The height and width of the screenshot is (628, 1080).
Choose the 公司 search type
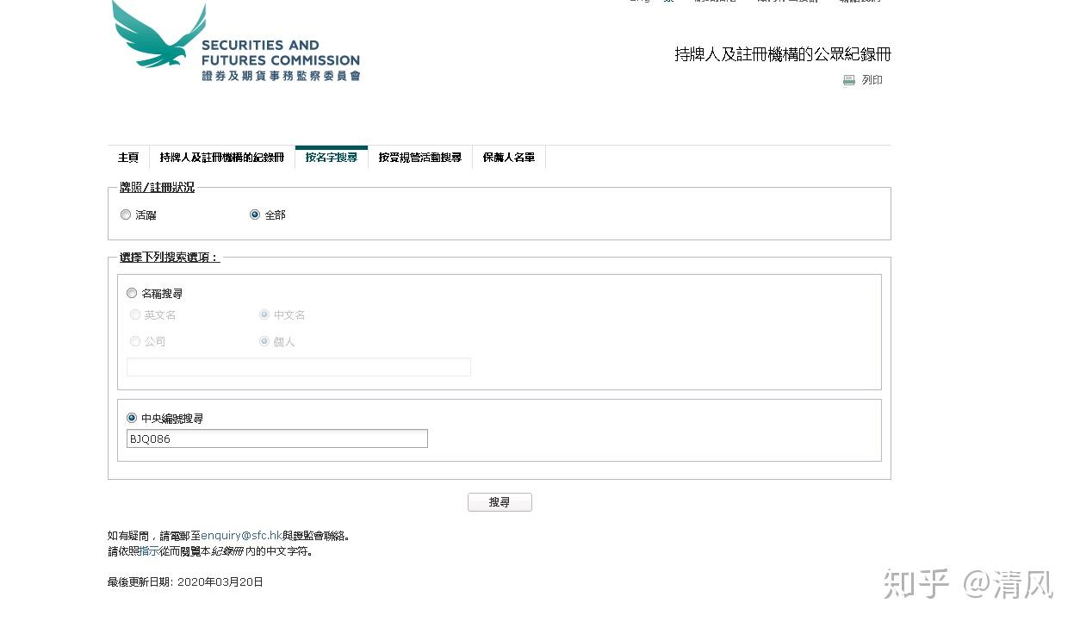click(x=135, y=341)
